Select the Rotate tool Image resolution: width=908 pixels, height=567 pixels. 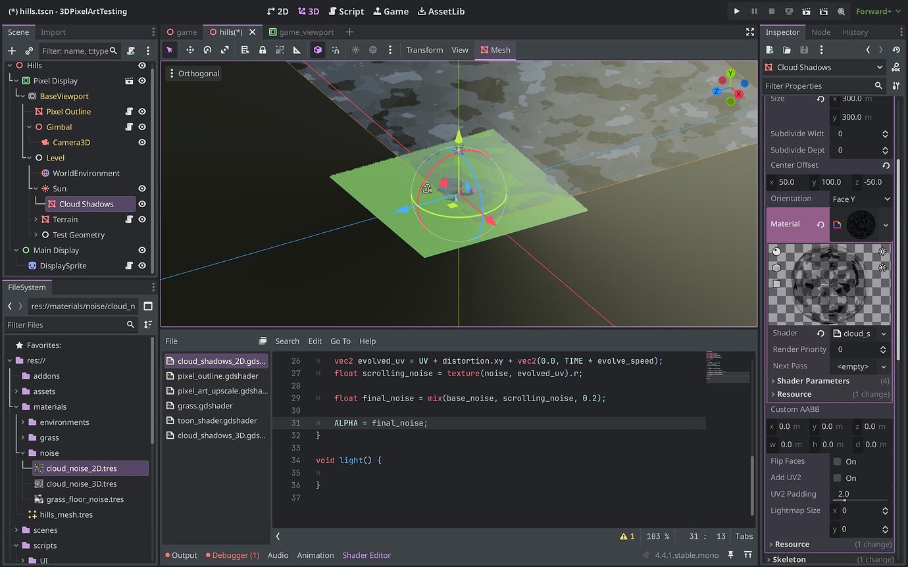(207, 49)
